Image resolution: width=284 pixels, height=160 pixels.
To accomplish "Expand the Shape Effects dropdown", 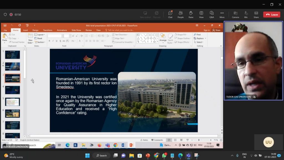I will tap(182, 42).
